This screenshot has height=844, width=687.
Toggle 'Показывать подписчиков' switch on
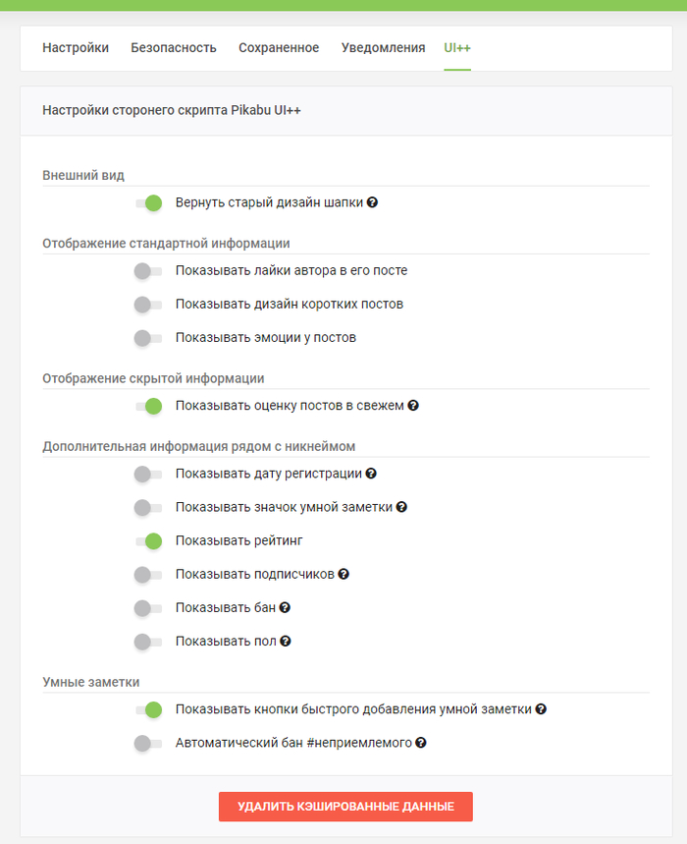148,575
